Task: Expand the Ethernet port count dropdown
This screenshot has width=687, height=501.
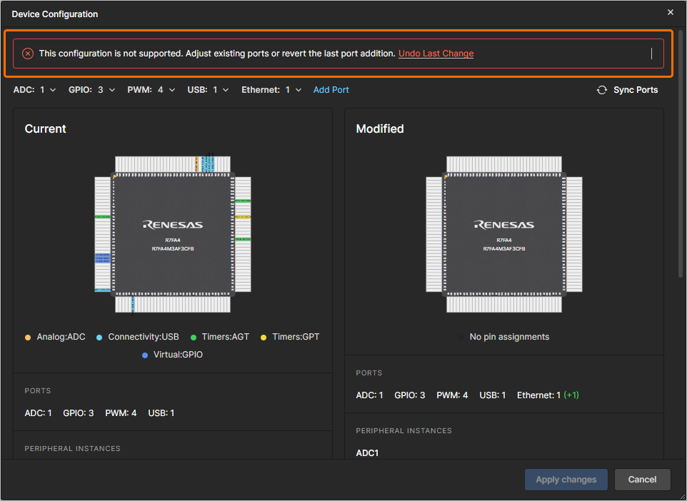Action: tap(294, 90)
